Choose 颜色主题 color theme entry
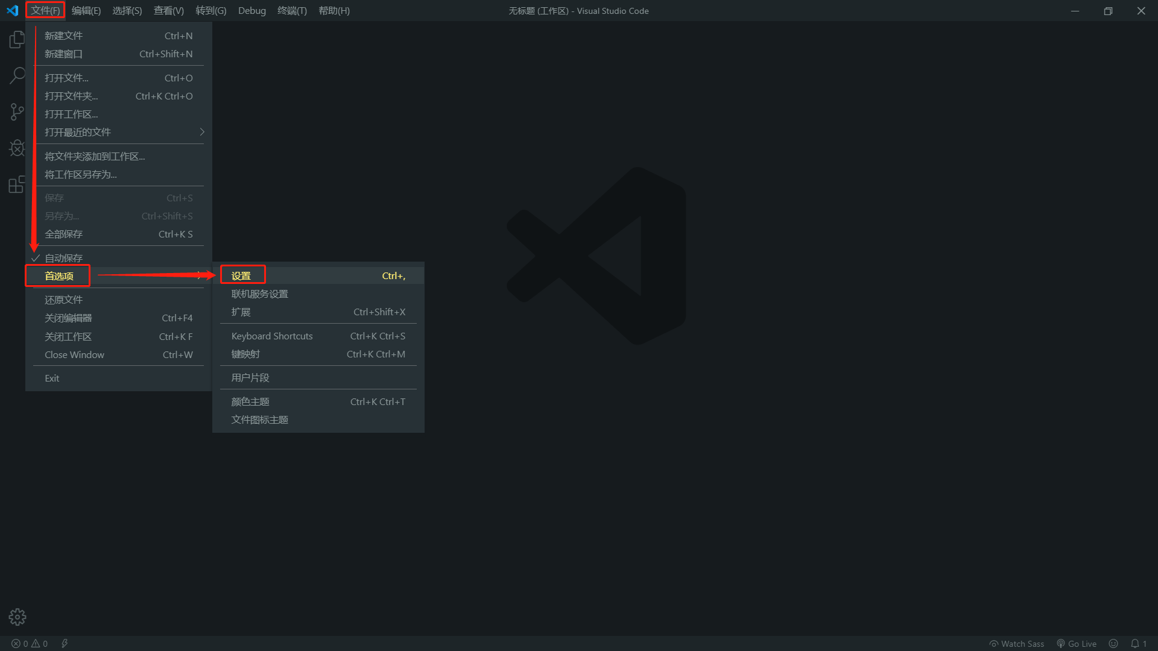This screenshot has height=651, width=1158. pos(250,402)
